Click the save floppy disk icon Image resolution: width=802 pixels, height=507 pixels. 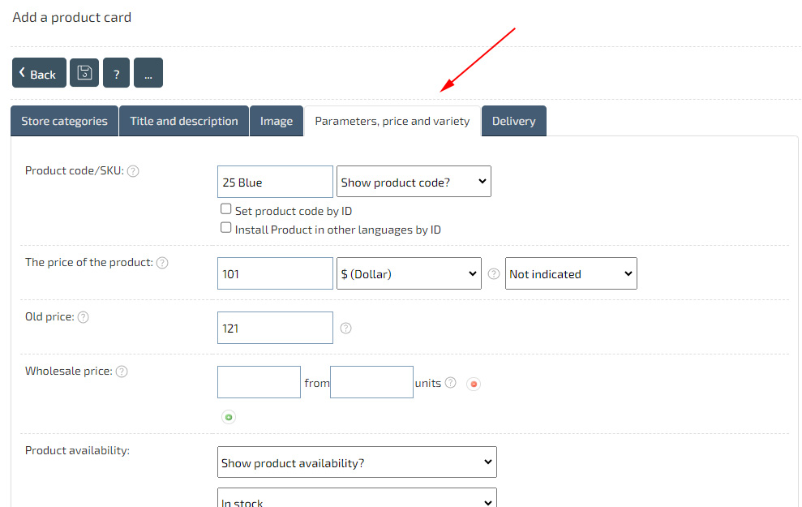[x=84, y=73]
